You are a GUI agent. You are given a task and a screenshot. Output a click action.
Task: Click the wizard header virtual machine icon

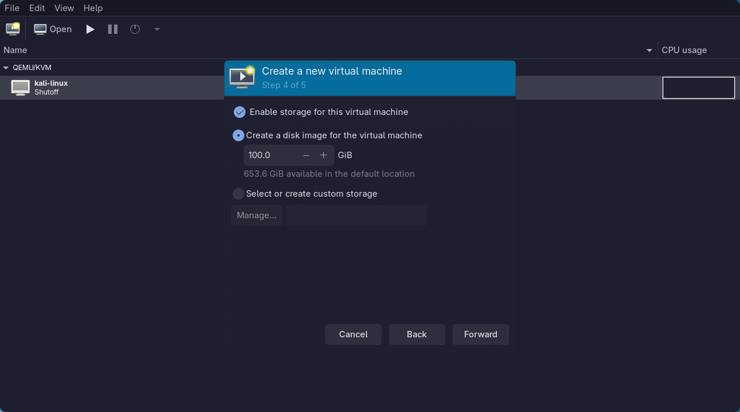(x=242, y=77)
